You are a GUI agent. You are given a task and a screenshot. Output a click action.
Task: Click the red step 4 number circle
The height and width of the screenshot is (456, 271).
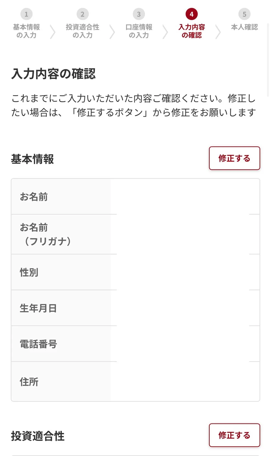pos(192,14)
